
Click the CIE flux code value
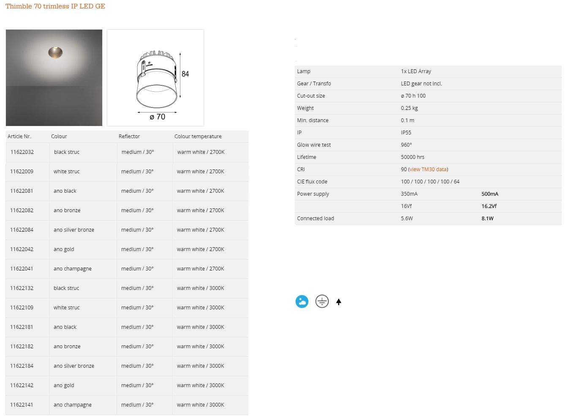(430, 181)
